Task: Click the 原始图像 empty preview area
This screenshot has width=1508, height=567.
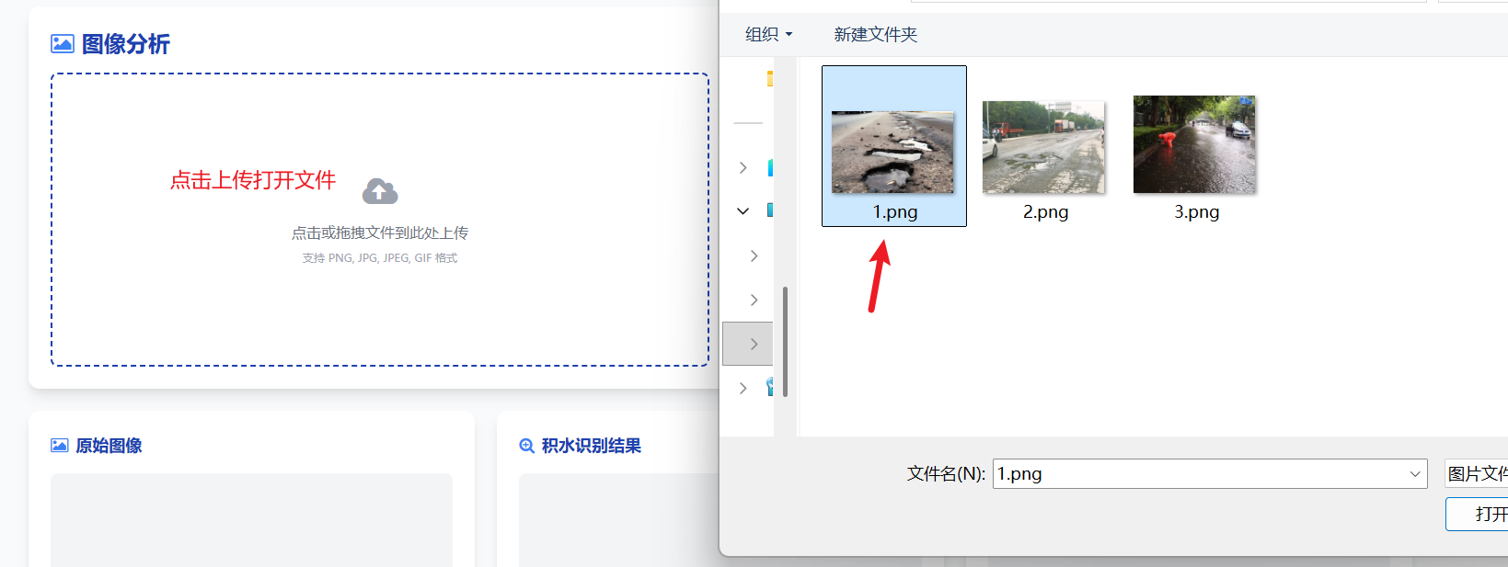Action: (x=251, y=520)
